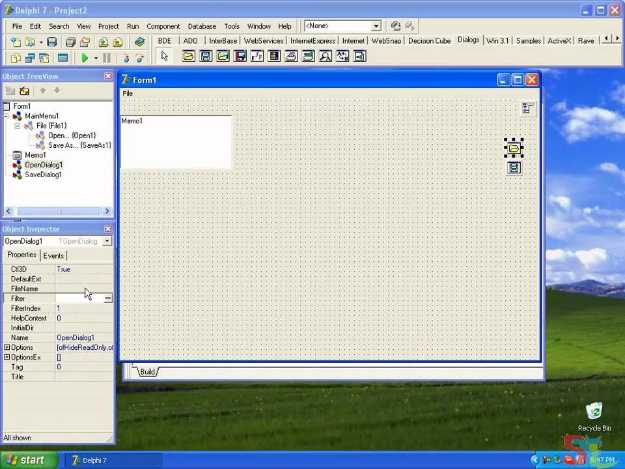Select PrinterSetupDialog component in palette
This screenshot has width=625, height=469.
click(308, 56)
